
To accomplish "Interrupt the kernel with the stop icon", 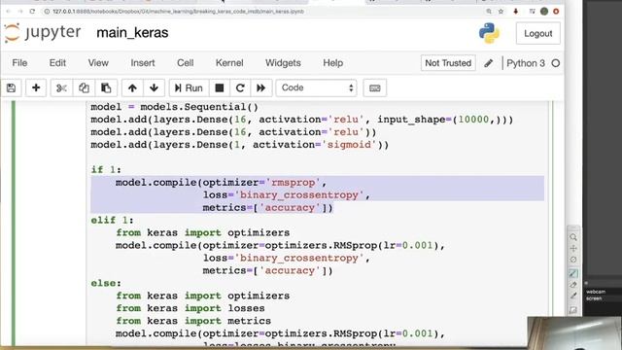I will [220, 87].
